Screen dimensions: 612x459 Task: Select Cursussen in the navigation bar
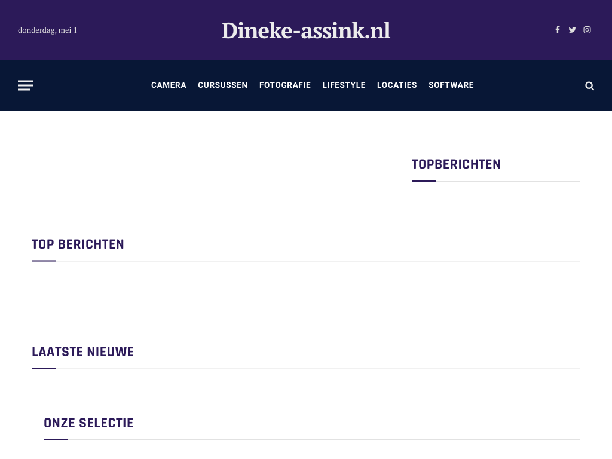(x=222, y=85)
